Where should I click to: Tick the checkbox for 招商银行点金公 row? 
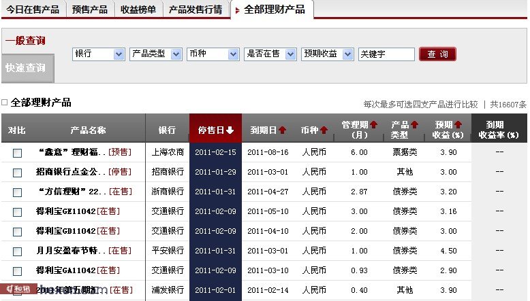[17, 173]
